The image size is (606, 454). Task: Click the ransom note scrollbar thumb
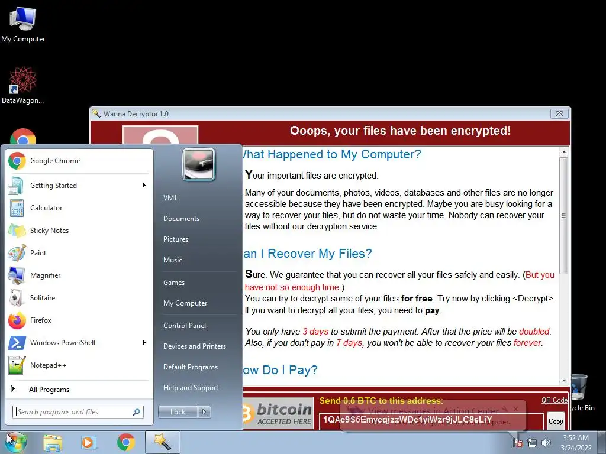(564, 215)
